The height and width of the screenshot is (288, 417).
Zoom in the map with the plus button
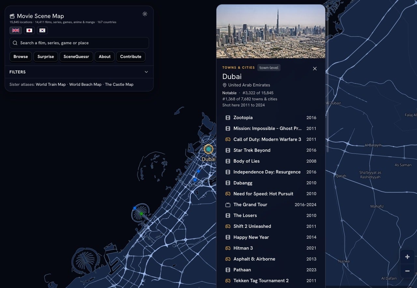coord(407,257)
